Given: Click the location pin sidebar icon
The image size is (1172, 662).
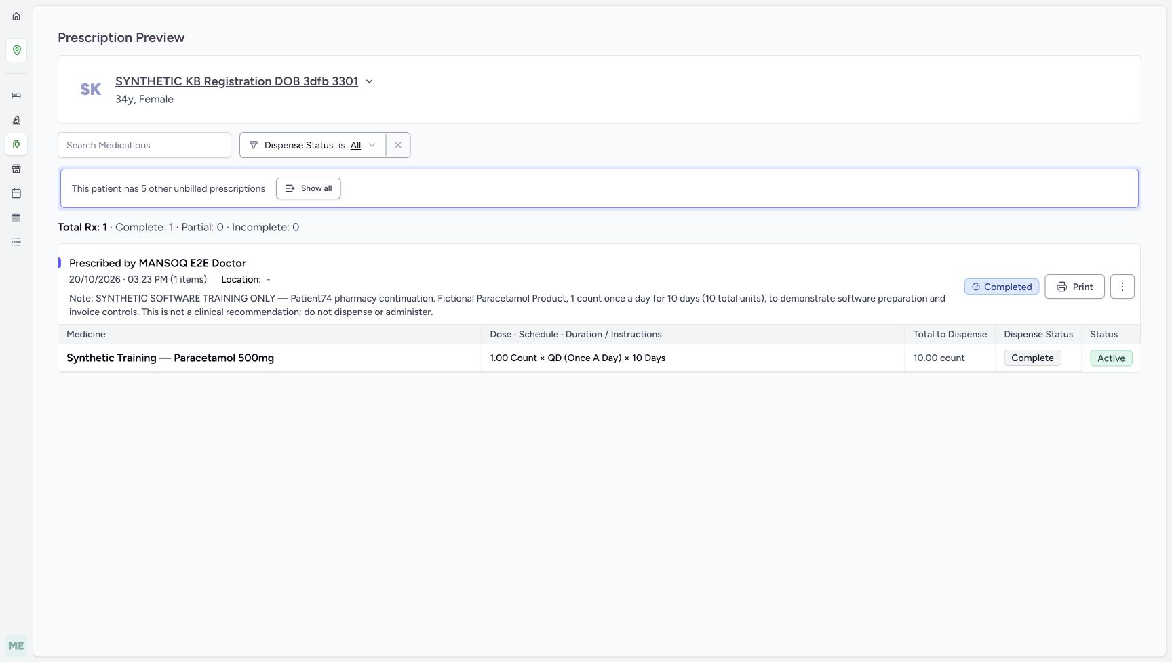Looking at the screenshot, I should [16, 50].
